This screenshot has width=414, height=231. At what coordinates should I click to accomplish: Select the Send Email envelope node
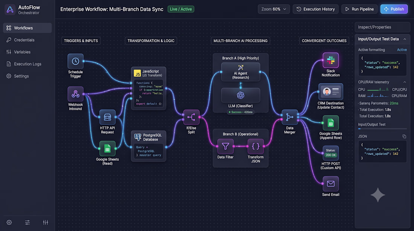tap(330, 184)
